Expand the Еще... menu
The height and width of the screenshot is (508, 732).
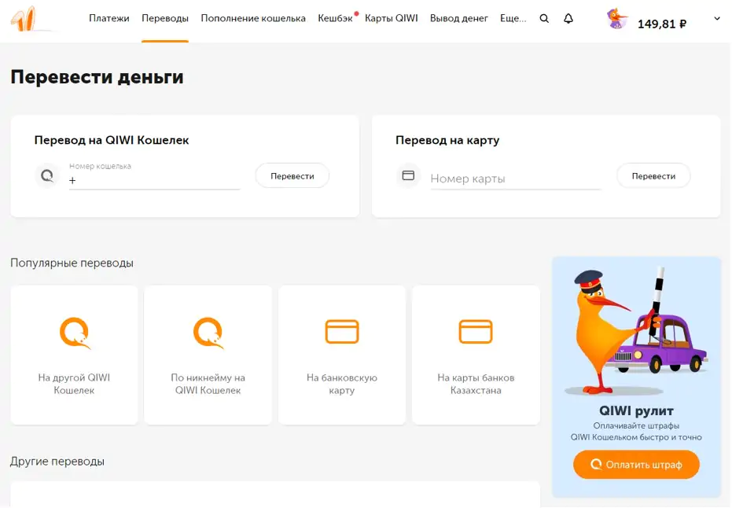coord(513,18)
